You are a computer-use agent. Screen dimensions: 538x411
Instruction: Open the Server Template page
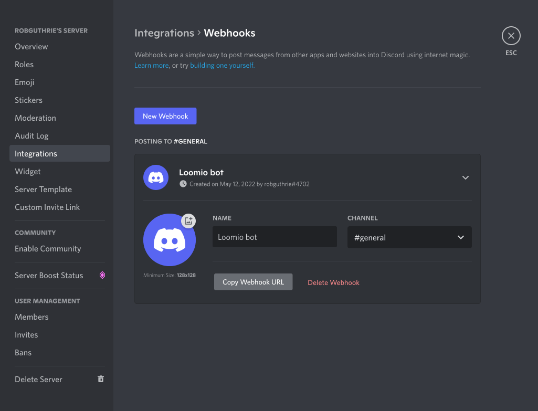point(60,189)
